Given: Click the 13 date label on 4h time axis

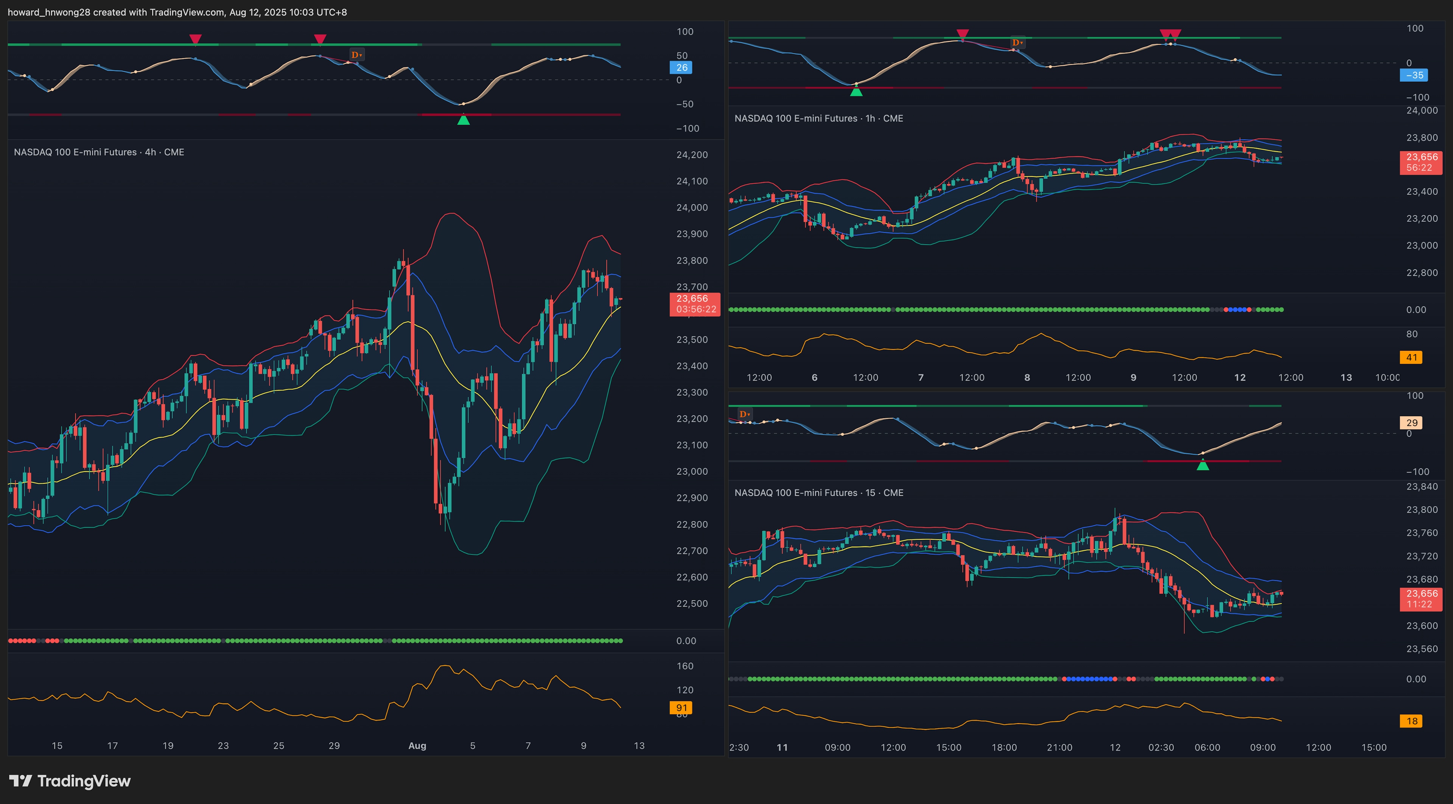Looking at the screenshot, I should (639, 745).
